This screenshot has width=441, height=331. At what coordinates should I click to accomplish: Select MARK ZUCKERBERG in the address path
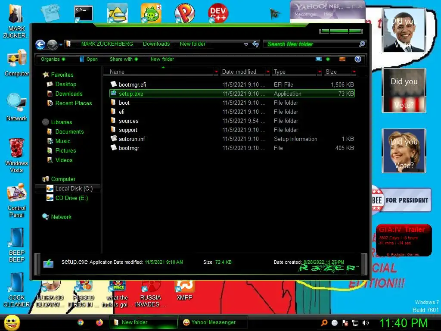[x=107, y=44]
